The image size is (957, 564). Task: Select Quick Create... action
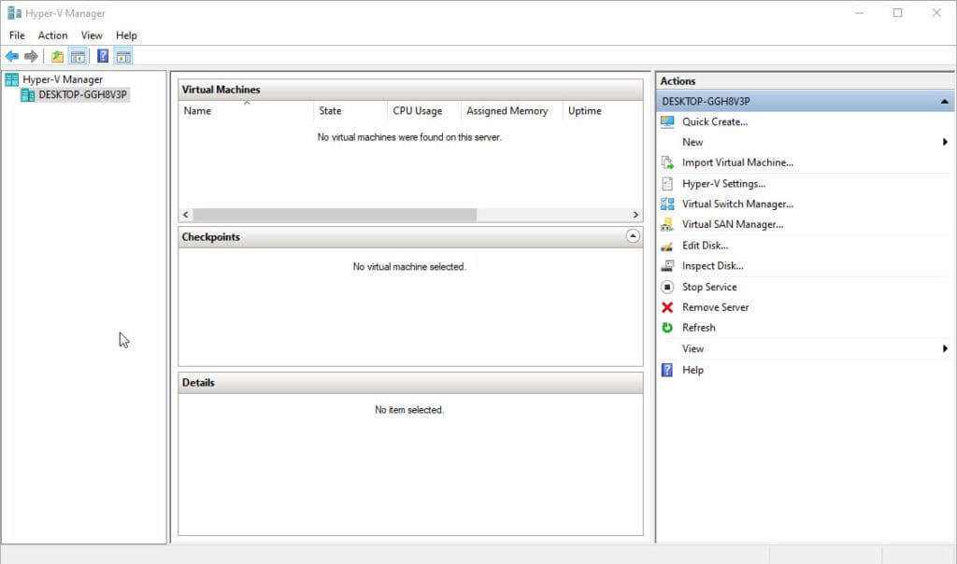click(715, 122)
